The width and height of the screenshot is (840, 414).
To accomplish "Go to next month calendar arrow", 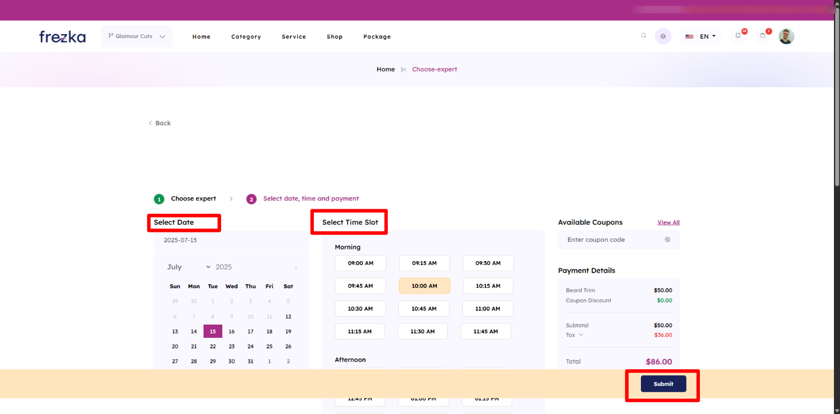I will (296, 267).
